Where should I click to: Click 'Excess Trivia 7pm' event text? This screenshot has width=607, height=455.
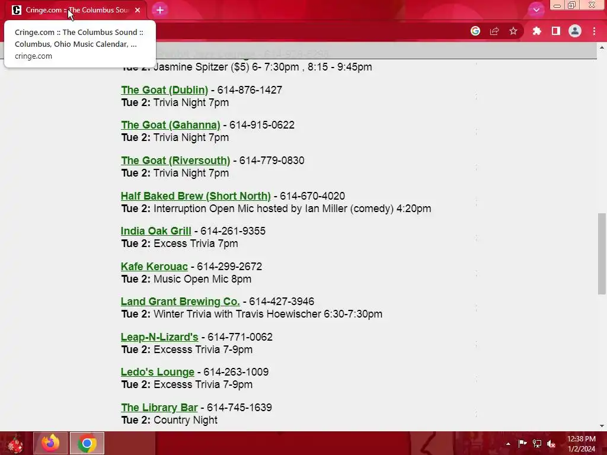196,243
